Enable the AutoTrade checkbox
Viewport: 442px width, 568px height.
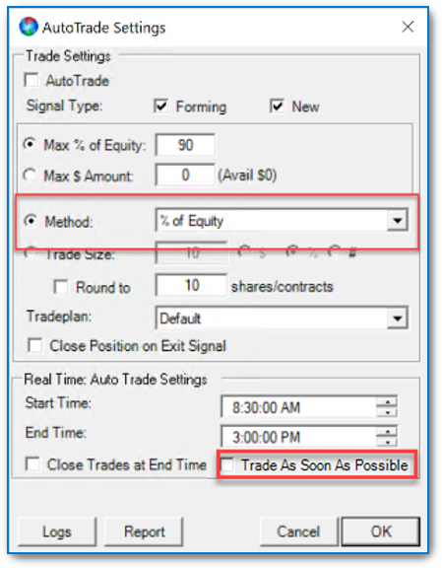(32, 80)
